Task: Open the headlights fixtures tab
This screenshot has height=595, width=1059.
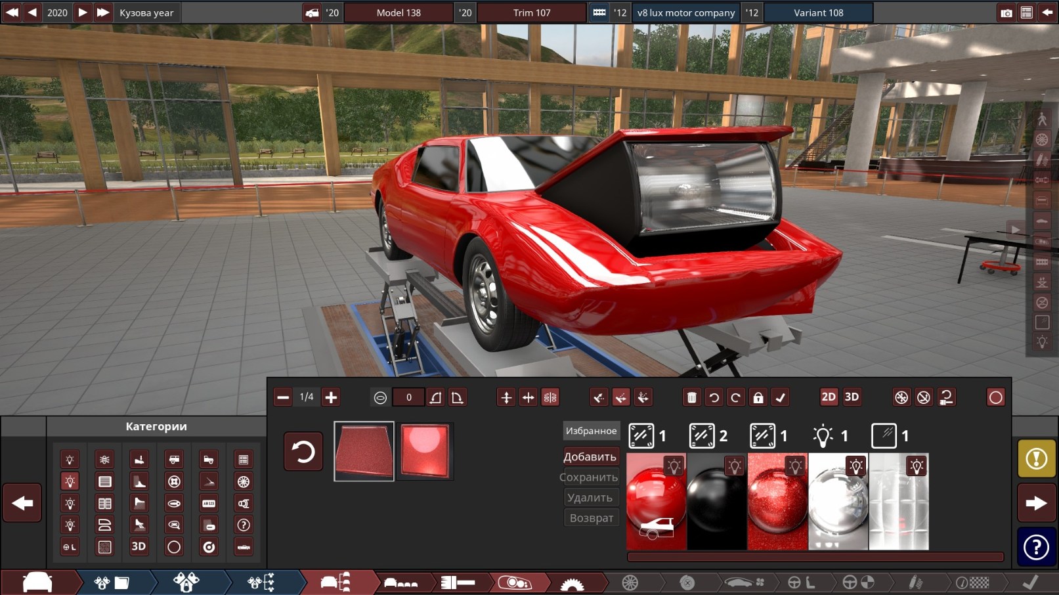Action: coord(515,583)
